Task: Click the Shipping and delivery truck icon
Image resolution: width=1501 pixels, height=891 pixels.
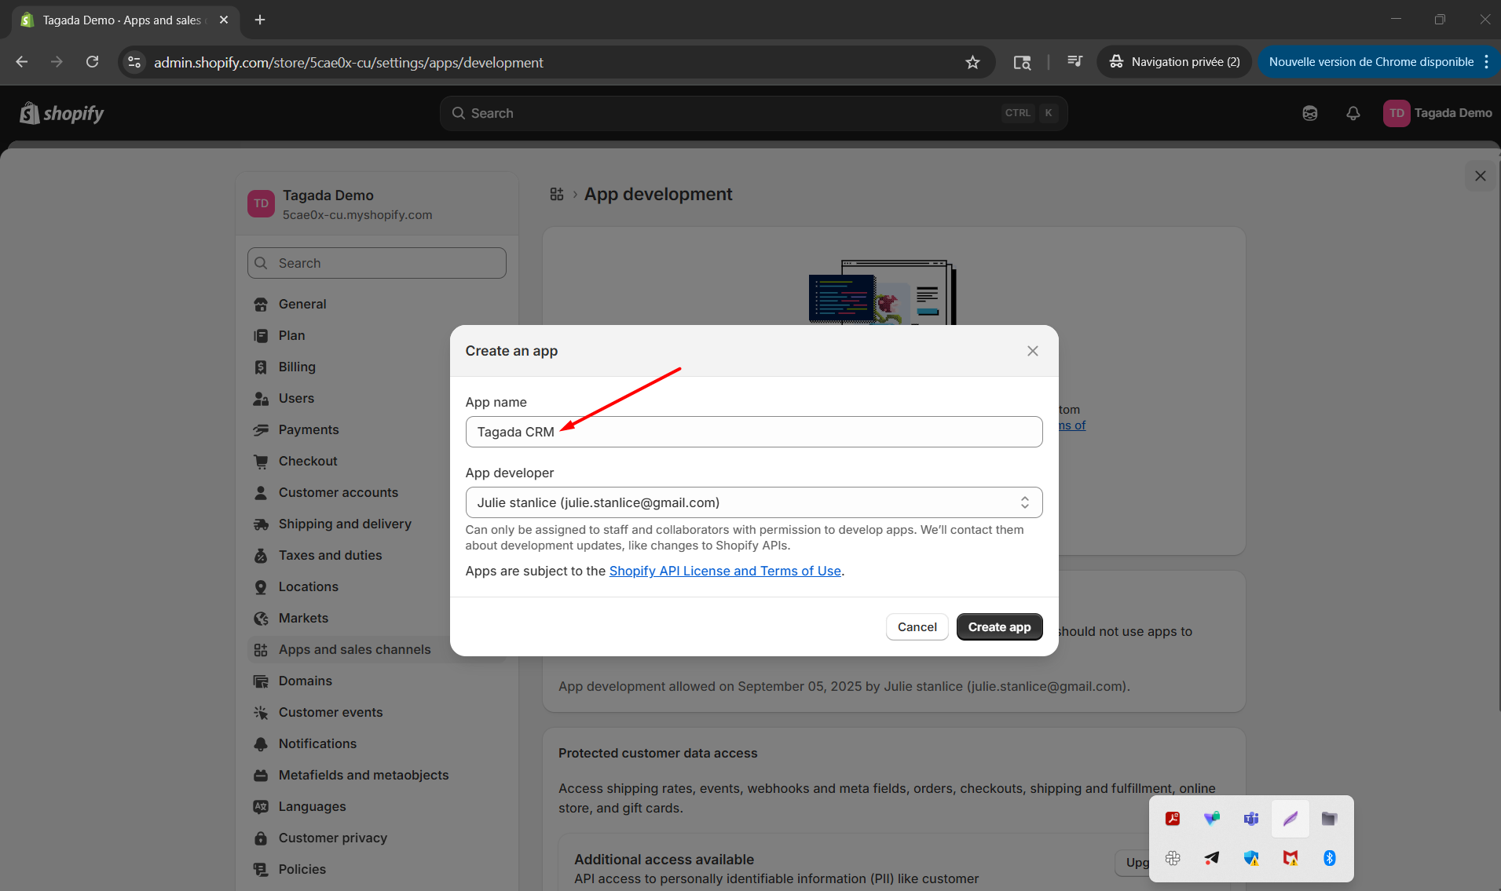Action: click(261, 524)
